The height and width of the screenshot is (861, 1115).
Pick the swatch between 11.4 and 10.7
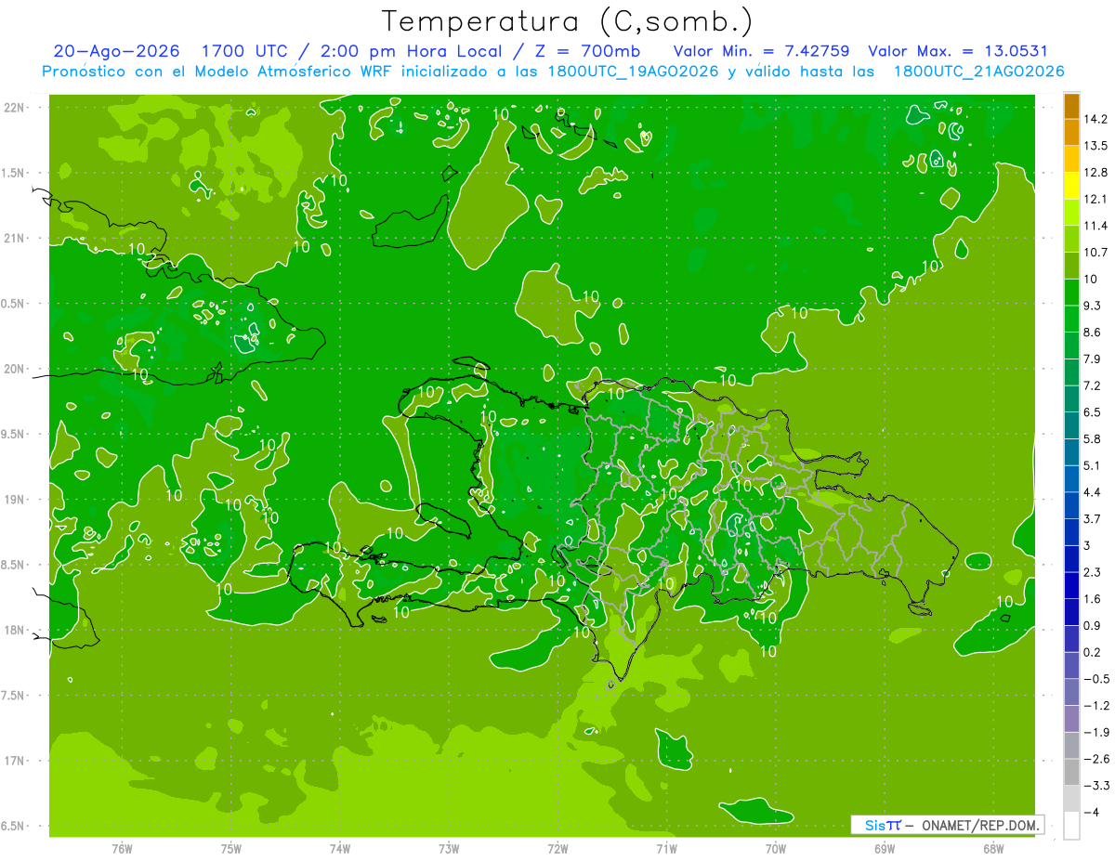pyautogui.click(x=1071, y=240)
